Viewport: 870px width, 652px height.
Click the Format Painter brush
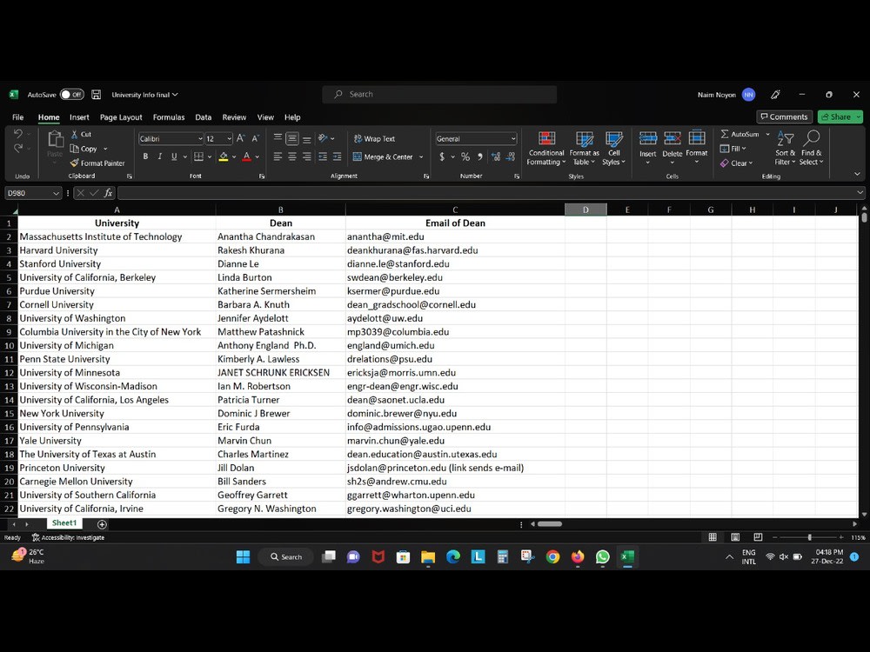click(x=74, y=163)
